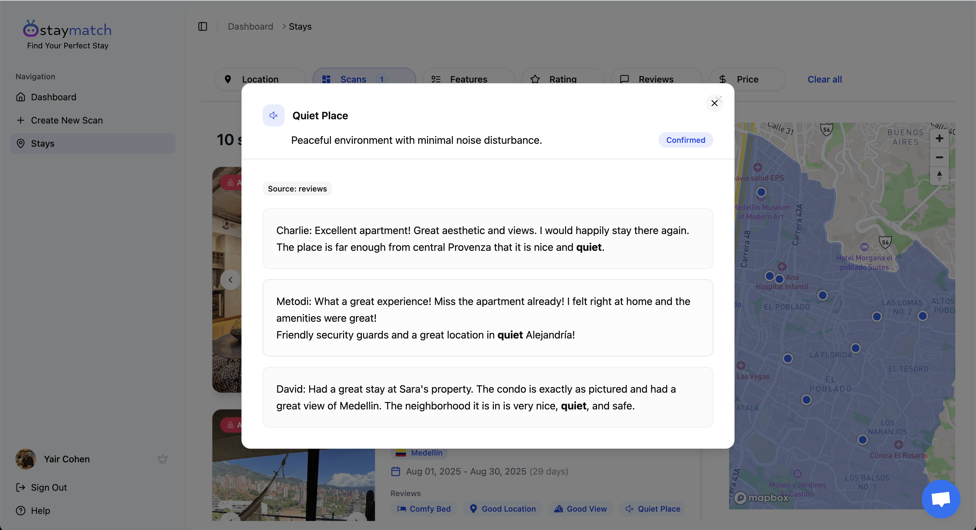This screenshot has width=976, height=530.
Task: Click the Features list icon
Action: click(436, 79)
